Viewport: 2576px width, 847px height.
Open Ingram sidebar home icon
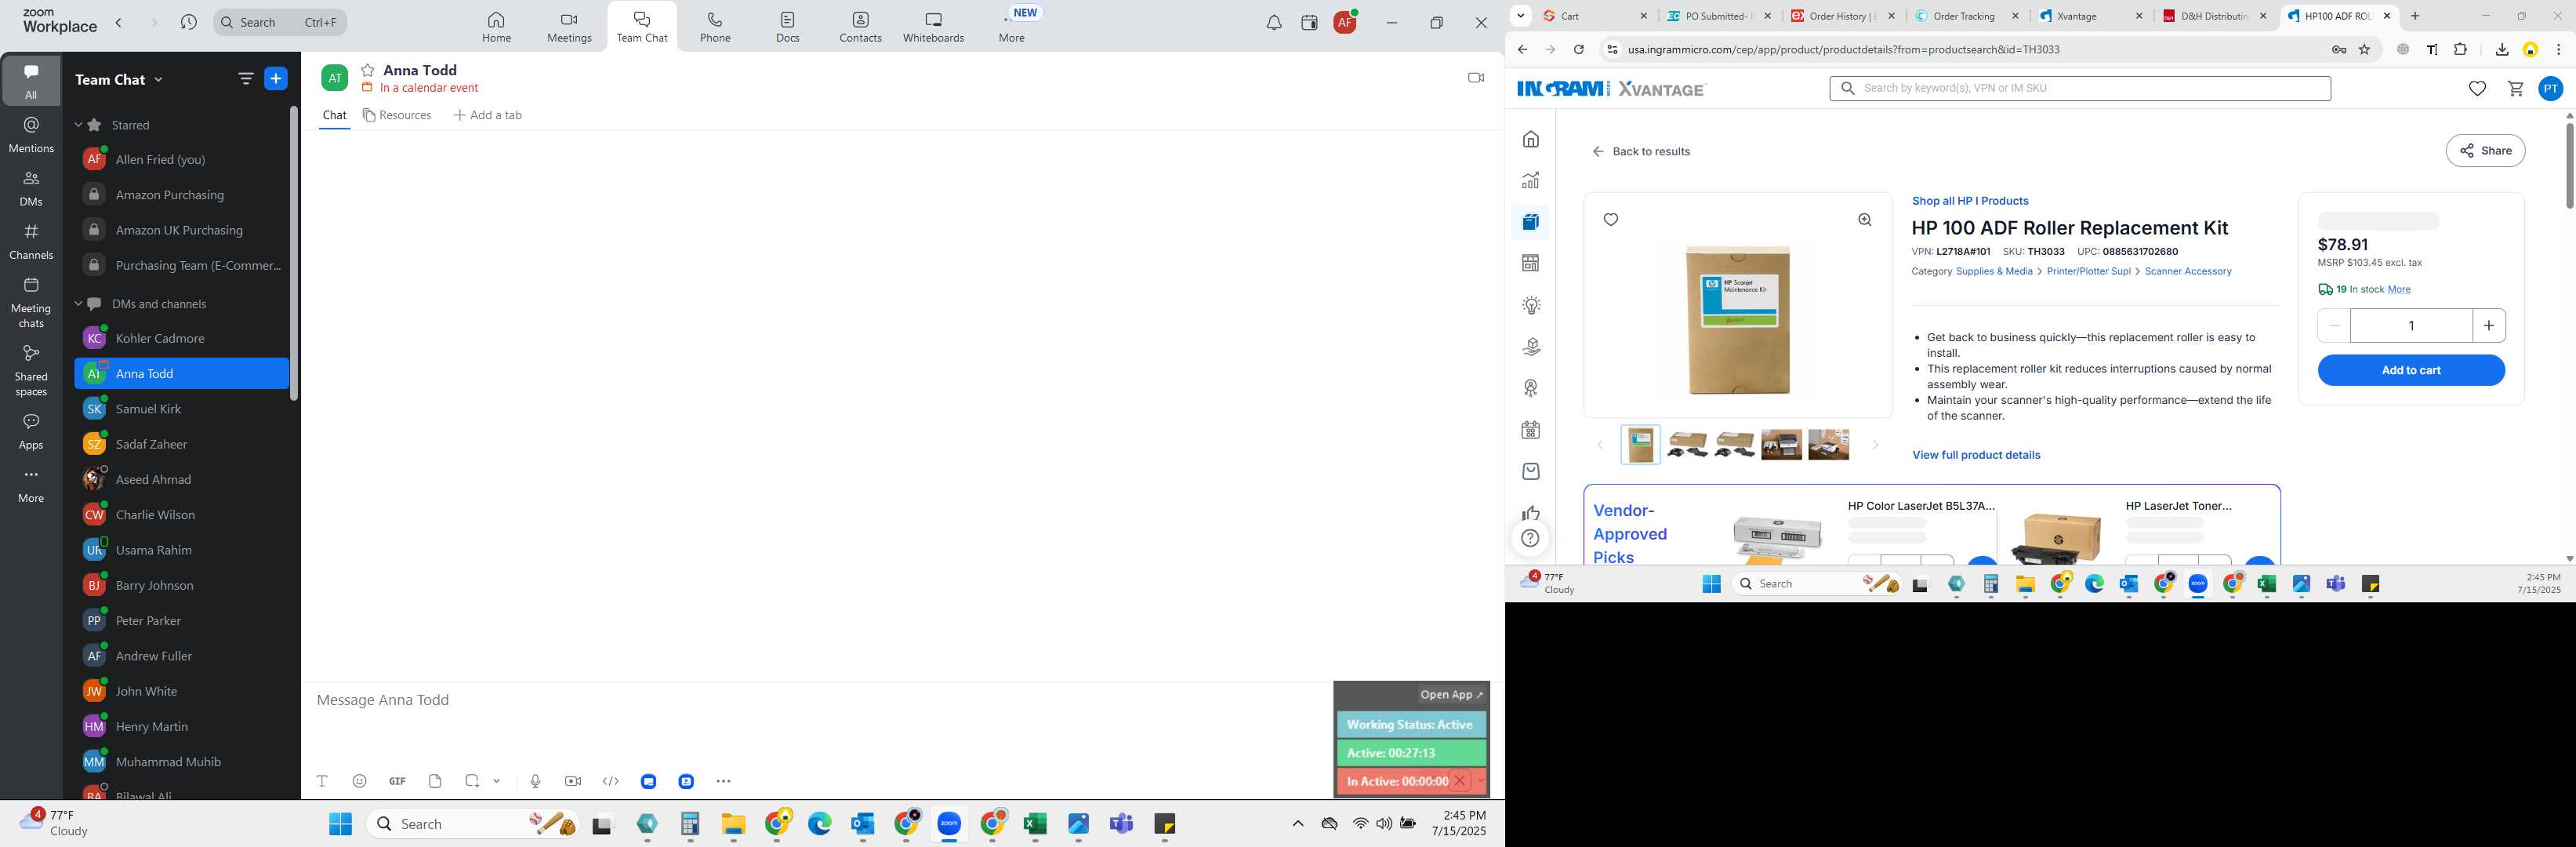(x=1531, y=139)
